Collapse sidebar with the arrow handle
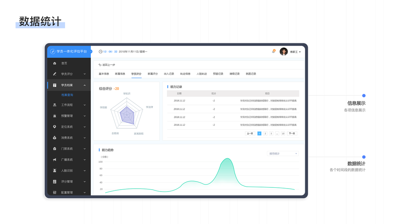Viewport: 399px width, 224px height. click(x=91, y=52)
